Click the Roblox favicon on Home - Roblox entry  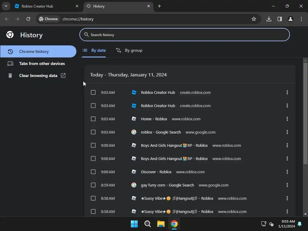coord(134,119)
